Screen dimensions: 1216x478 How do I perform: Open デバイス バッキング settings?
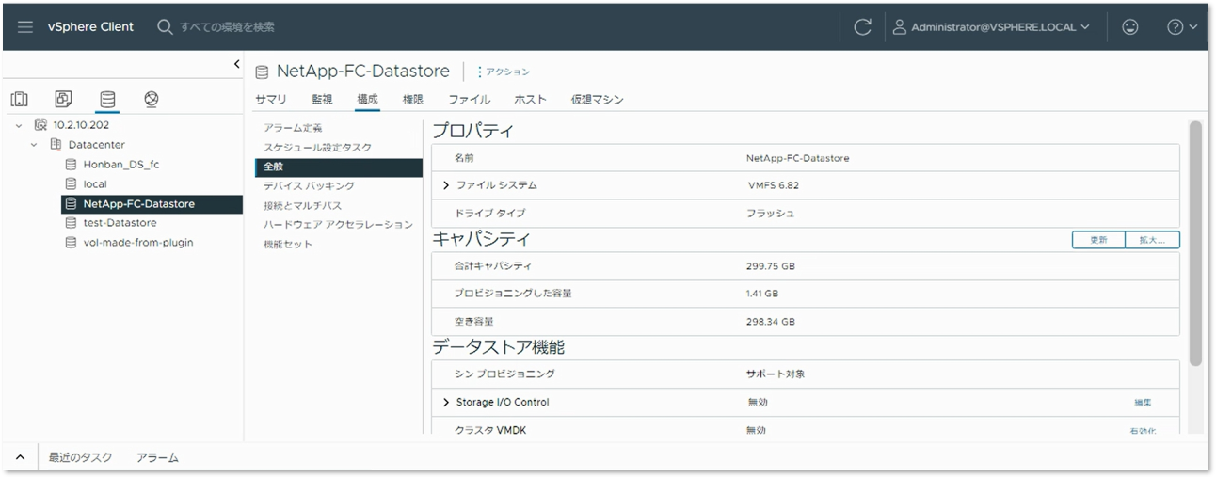coord(309,186)
